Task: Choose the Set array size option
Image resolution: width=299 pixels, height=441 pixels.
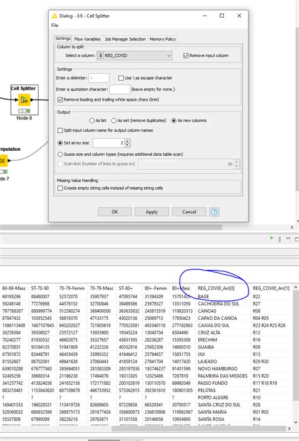Action: (x=60, y=143)
